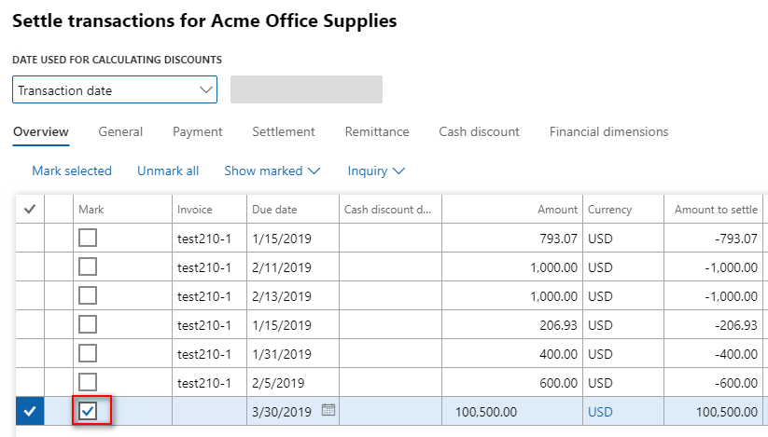The height and width of the screenshot is (437, 768).
Task: Click the USD currency link in selected row
Action: (x=600, y=411)
